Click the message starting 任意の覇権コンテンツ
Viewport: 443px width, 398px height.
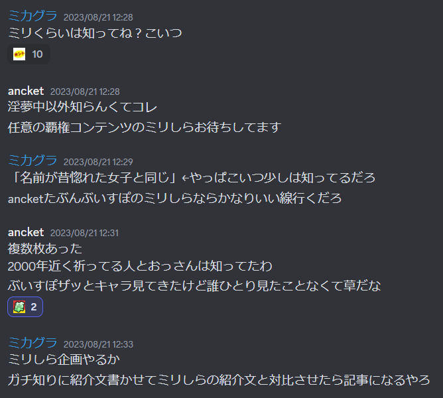pos(145,127)
